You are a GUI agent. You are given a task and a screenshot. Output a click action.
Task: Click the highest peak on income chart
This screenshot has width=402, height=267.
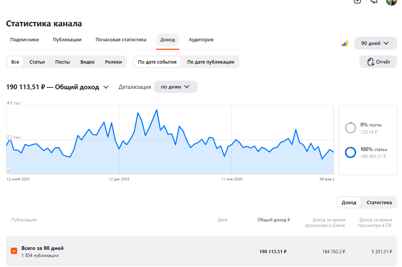[x=156, y=110]
